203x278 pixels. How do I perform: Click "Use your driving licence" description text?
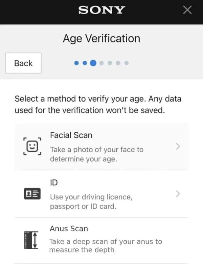pyautogui.click(x=91, y=201)
